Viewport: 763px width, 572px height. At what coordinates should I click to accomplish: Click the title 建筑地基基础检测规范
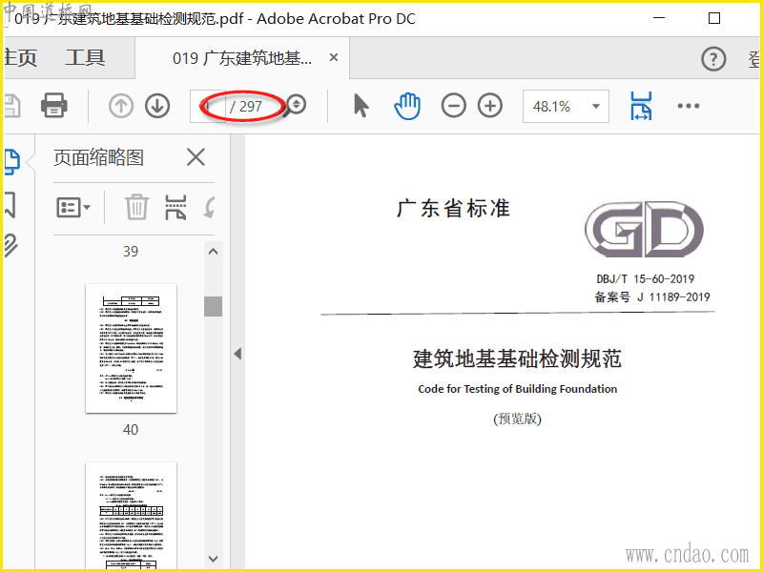[517, 358]
